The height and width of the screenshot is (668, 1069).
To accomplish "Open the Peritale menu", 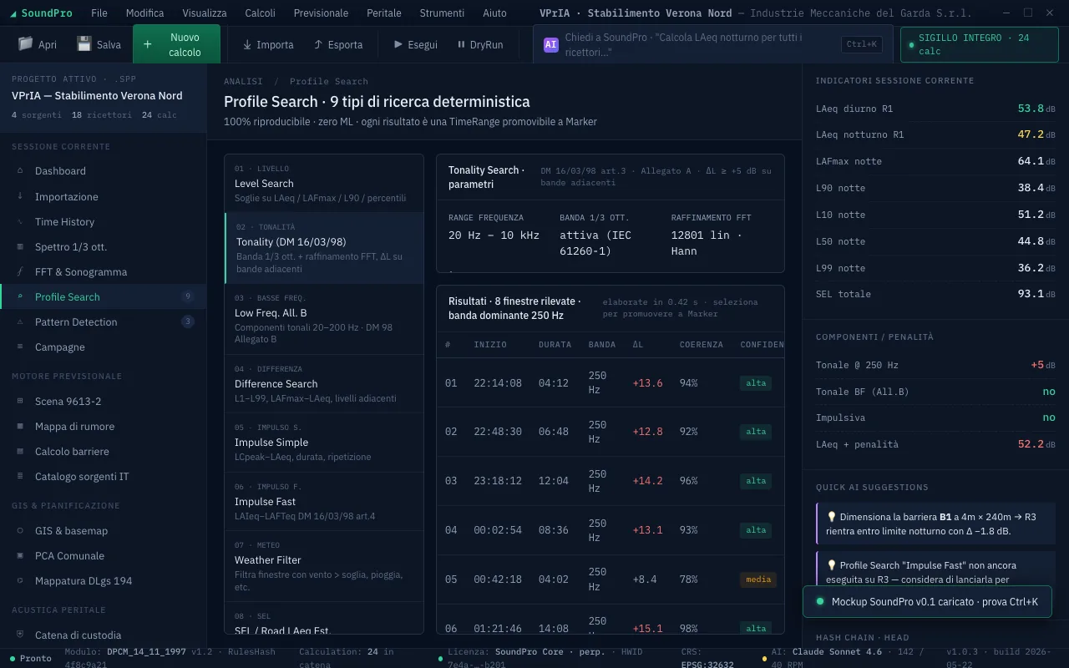I will click(383, 13).
